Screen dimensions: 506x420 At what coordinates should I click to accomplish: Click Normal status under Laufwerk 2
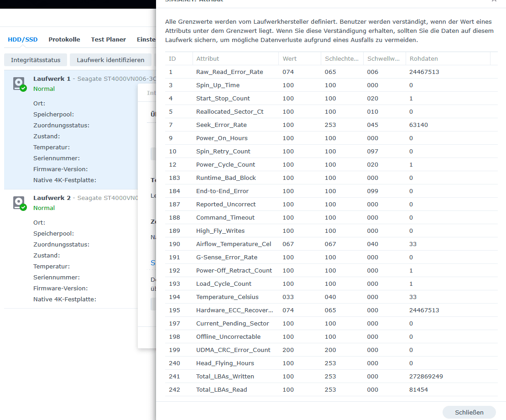click(x=44, y=208)
